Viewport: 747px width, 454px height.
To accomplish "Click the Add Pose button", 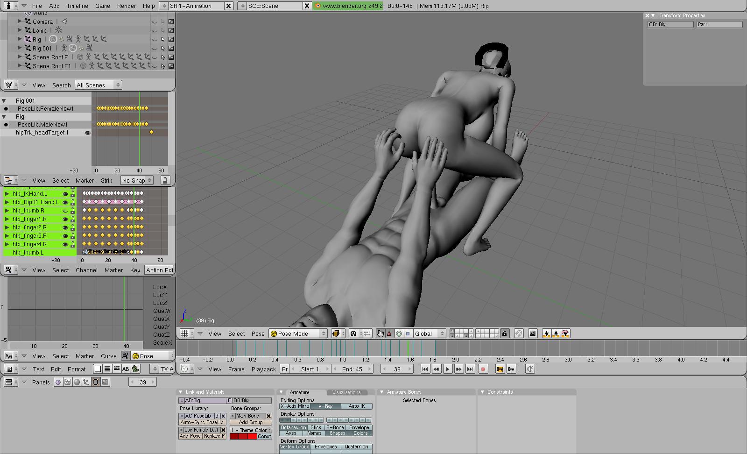I will [190, 436].
